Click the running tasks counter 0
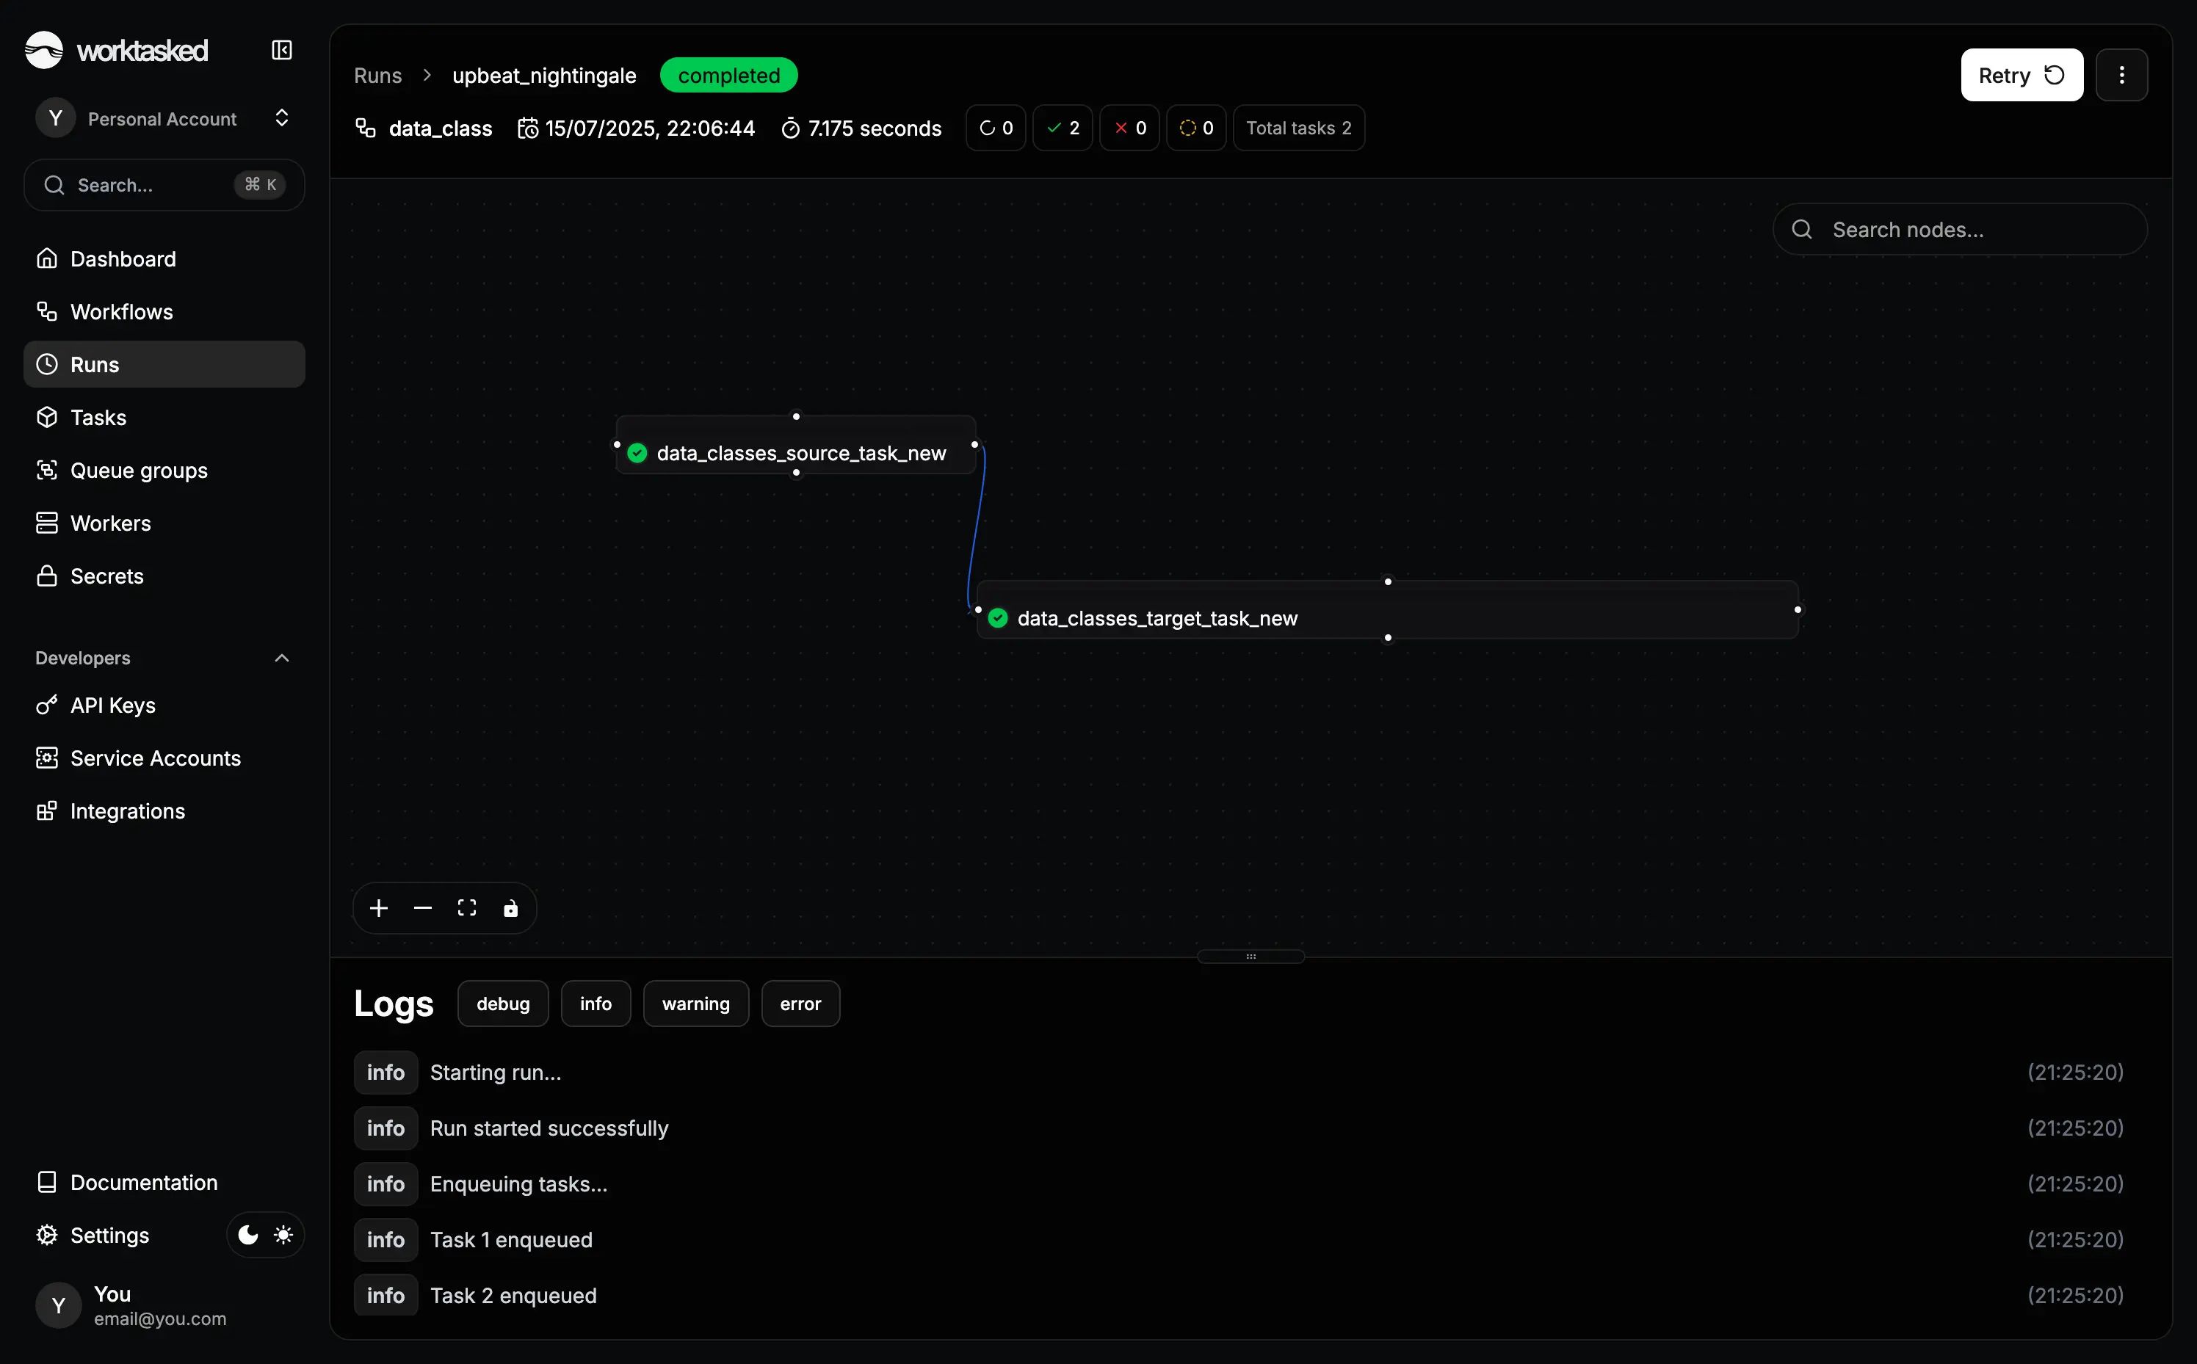The height and width of the screenshot is (1364, 2197). click(995, 128)
